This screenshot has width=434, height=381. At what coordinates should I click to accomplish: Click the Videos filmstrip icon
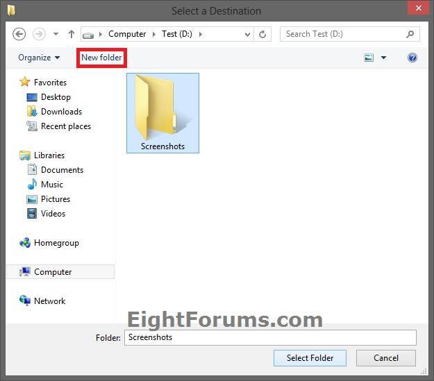(32, 213)
